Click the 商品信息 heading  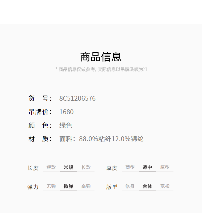(x=101, y=57)
